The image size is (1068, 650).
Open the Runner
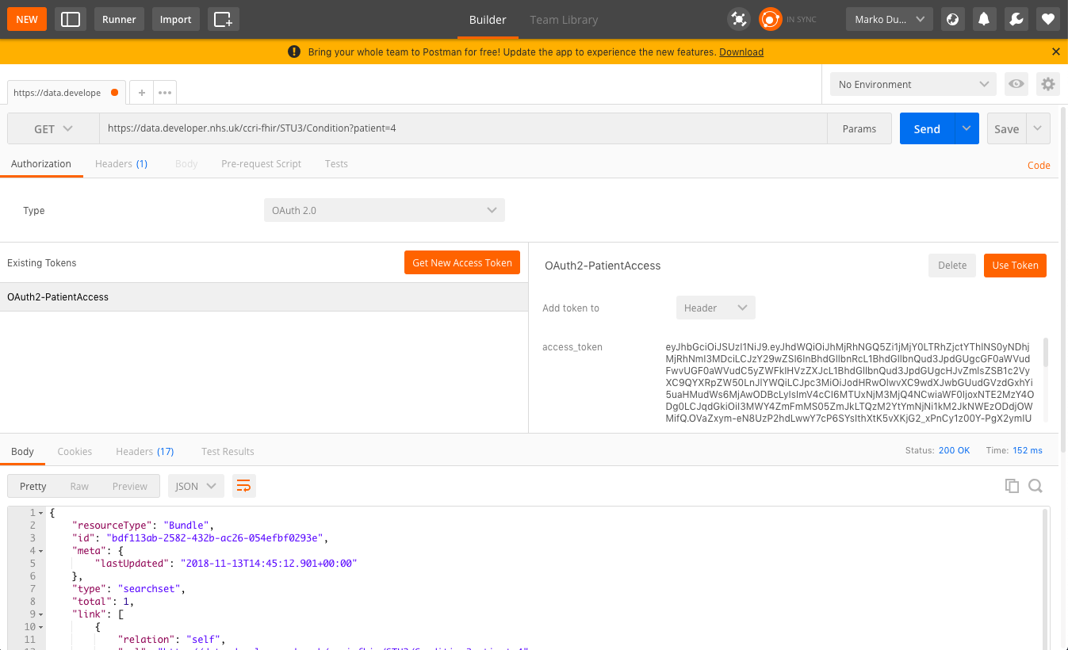[x=119, y=19]
